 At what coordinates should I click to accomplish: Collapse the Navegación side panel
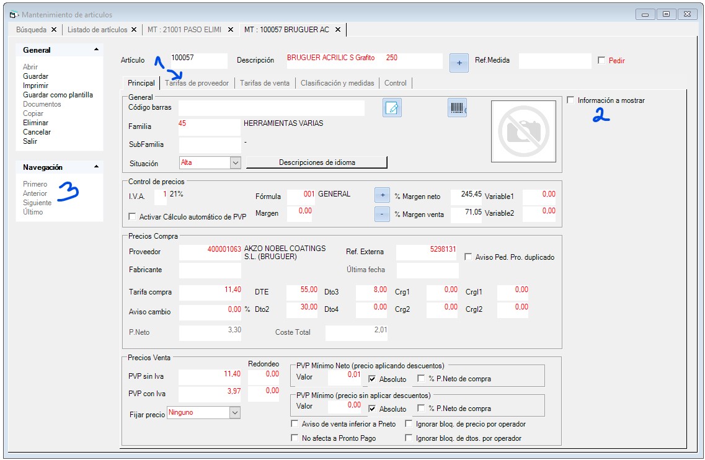[96, 167]
